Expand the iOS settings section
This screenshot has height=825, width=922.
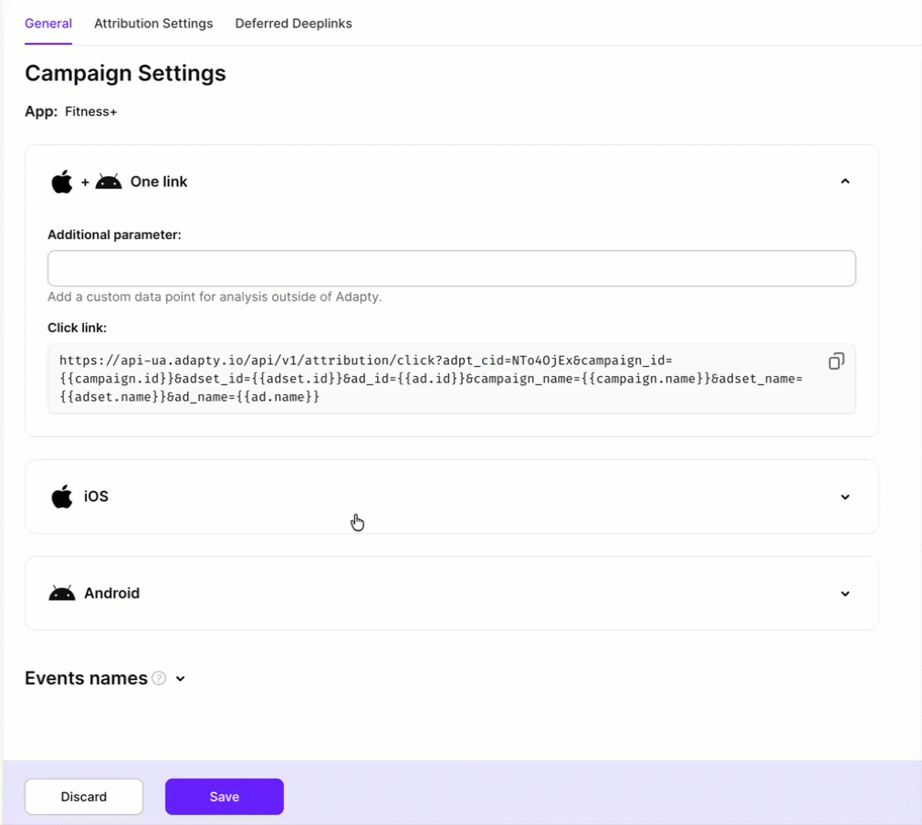[x=844, y=496]
